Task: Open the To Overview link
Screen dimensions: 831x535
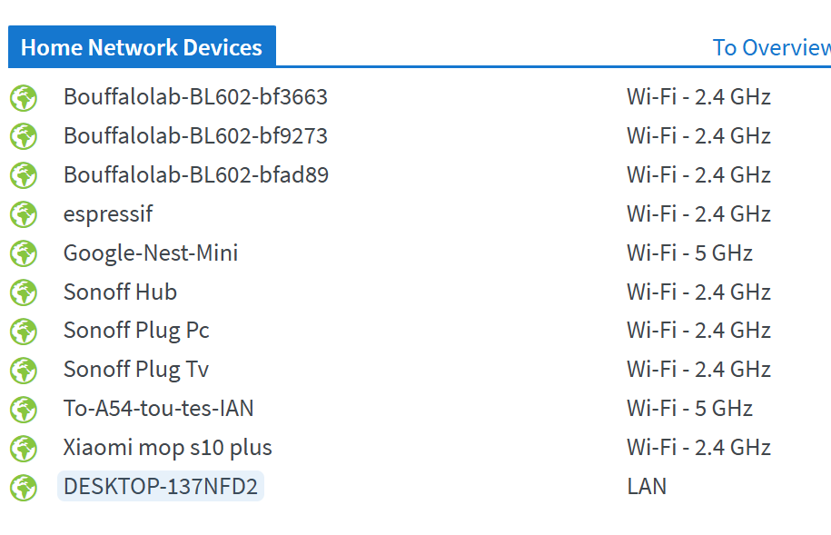Action: (x=772, y=48)
